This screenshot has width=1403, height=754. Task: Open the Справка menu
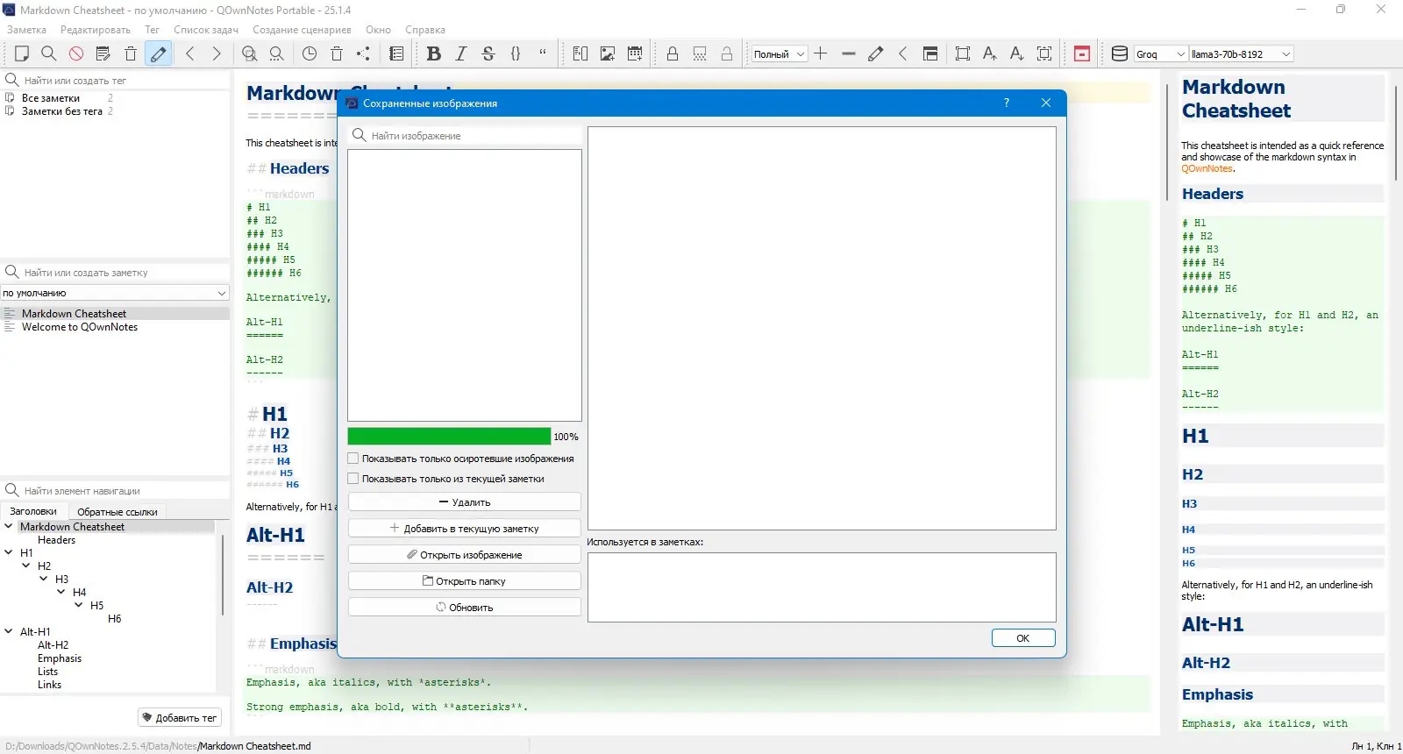click(x=425, y=30)
